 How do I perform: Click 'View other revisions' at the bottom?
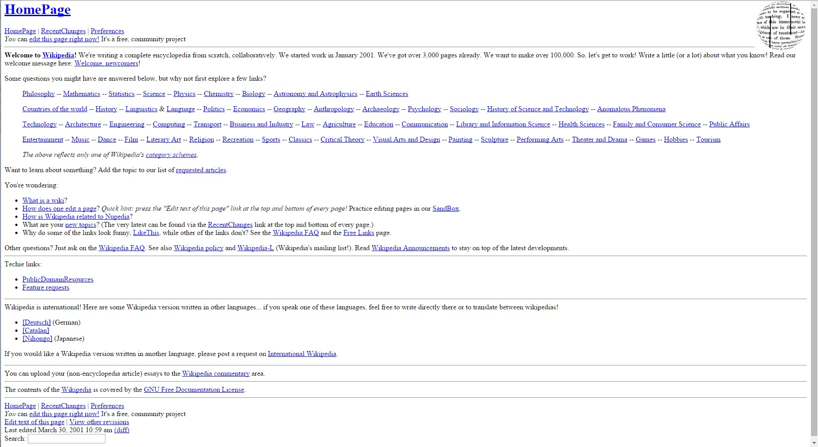click(99, 422)
